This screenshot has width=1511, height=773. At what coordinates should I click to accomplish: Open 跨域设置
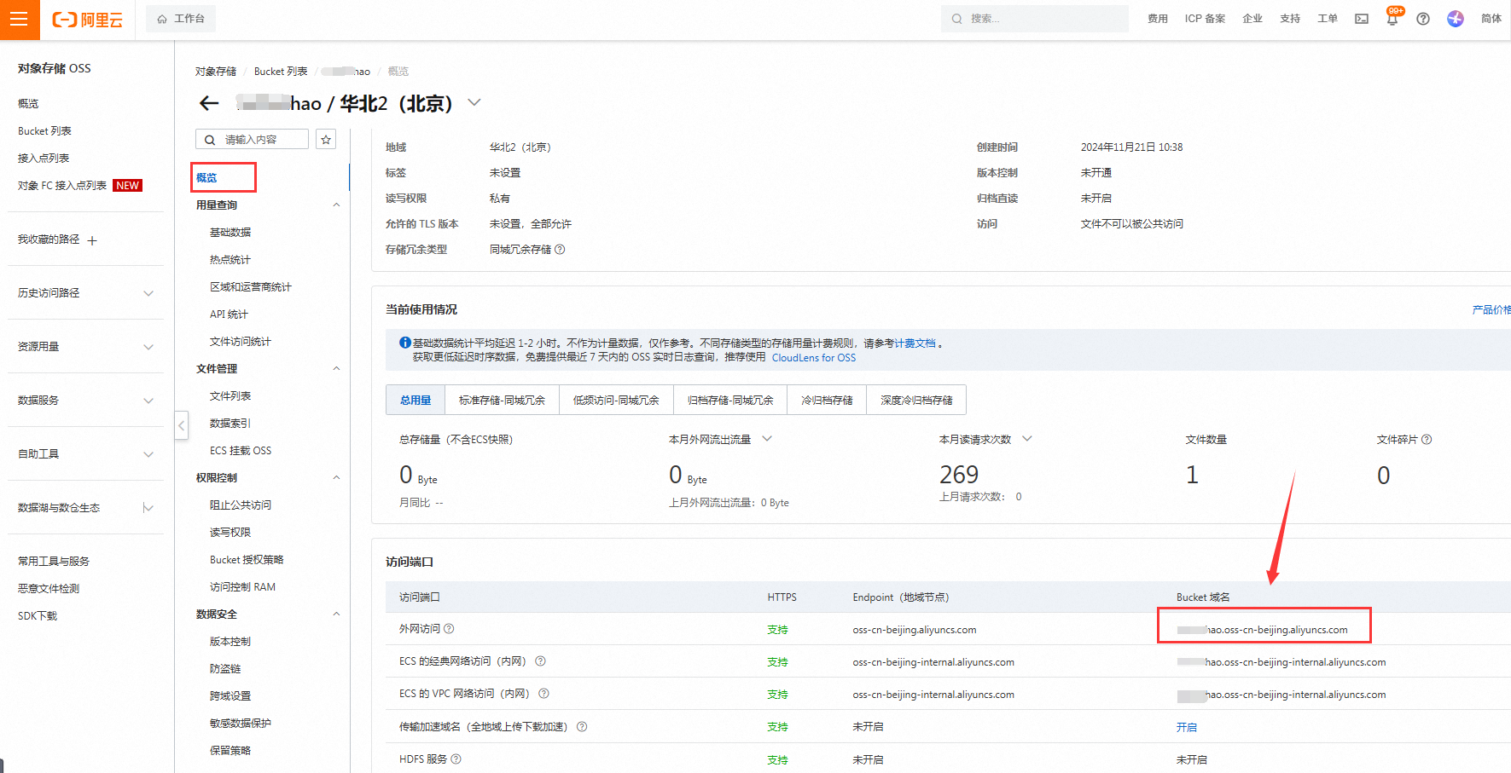click(230, 696)
